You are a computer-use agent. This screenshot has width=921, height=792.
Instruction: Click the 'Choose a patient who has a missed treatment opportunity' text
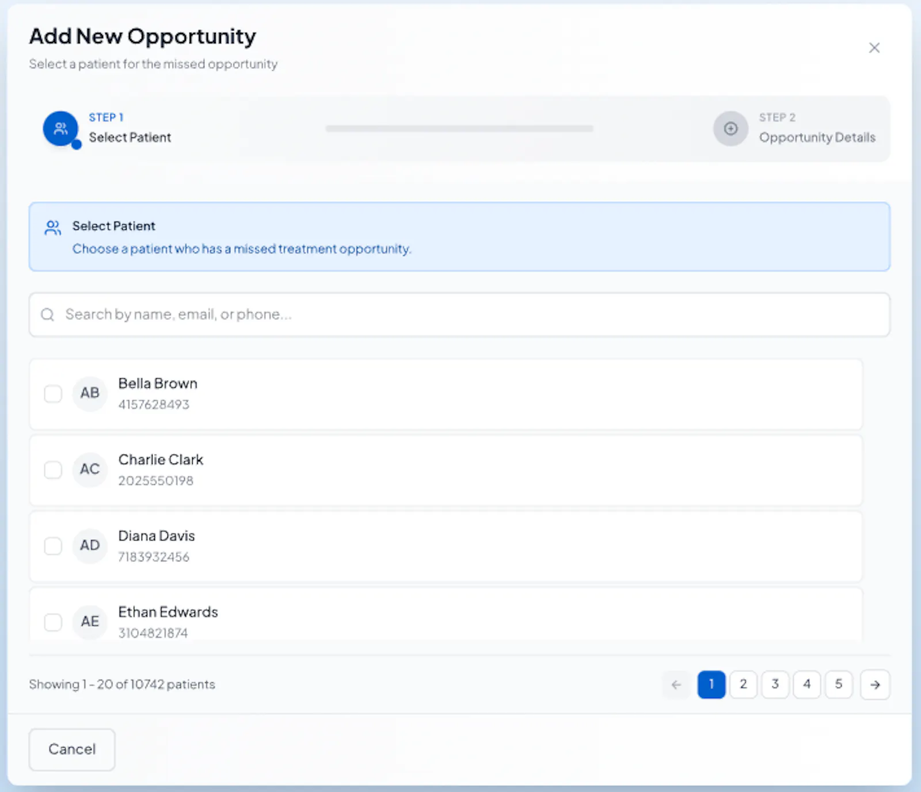coord(242,249)
